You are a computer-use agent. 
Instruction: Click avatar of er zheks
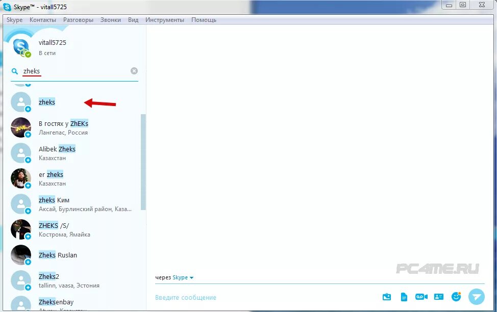[x=21, y=178]
